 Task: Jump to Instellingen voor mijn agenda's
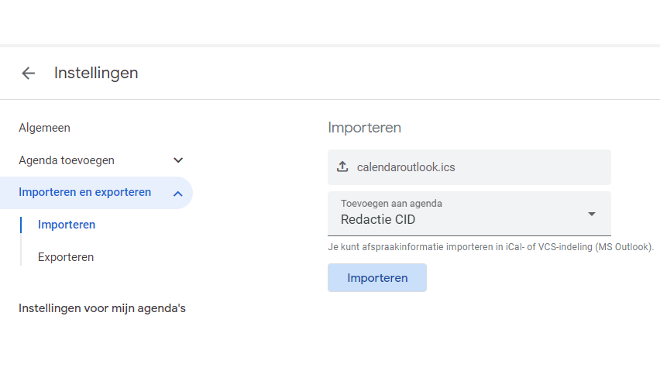[x=102, y=308]
